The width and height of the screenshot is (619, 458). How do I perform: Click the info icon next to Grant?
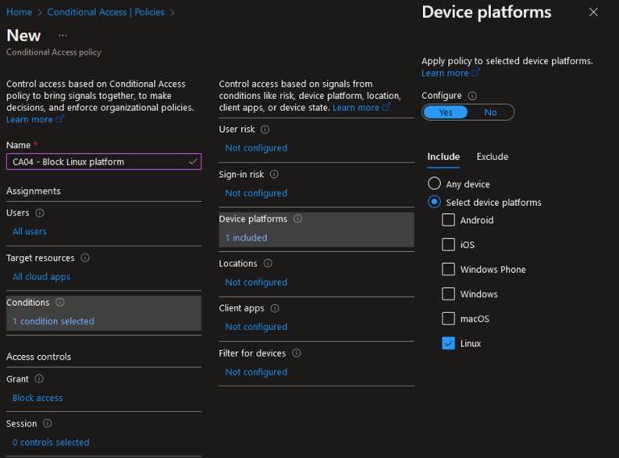pyautogui.click(x=39, y=379)
